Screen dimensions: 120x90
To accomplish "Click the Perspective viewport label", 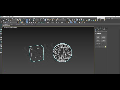I will tap(6, 27).
